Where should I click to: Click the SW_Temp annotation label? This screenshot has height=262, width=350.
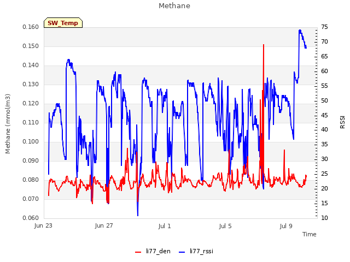pyautogui.click(x=63, y=23)
